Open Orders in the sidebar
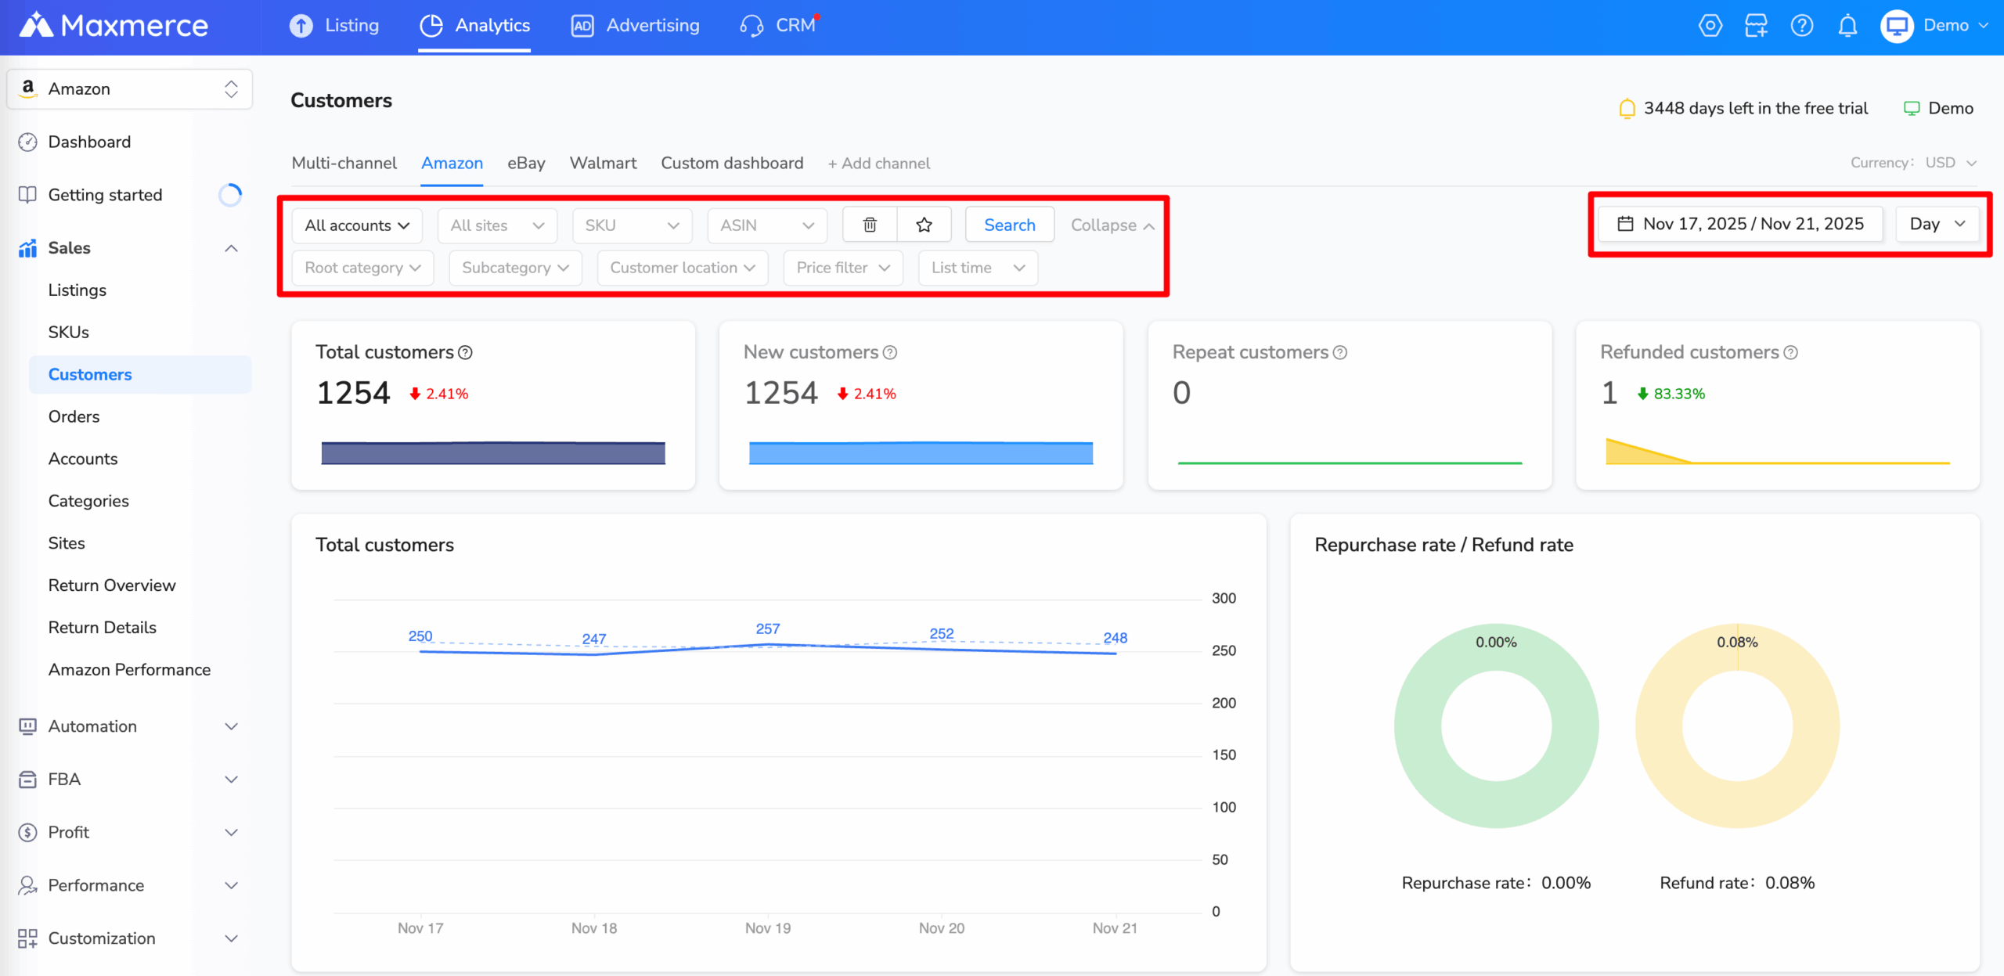This screenshot has height=976, width=2004. [x=74, y=417]
